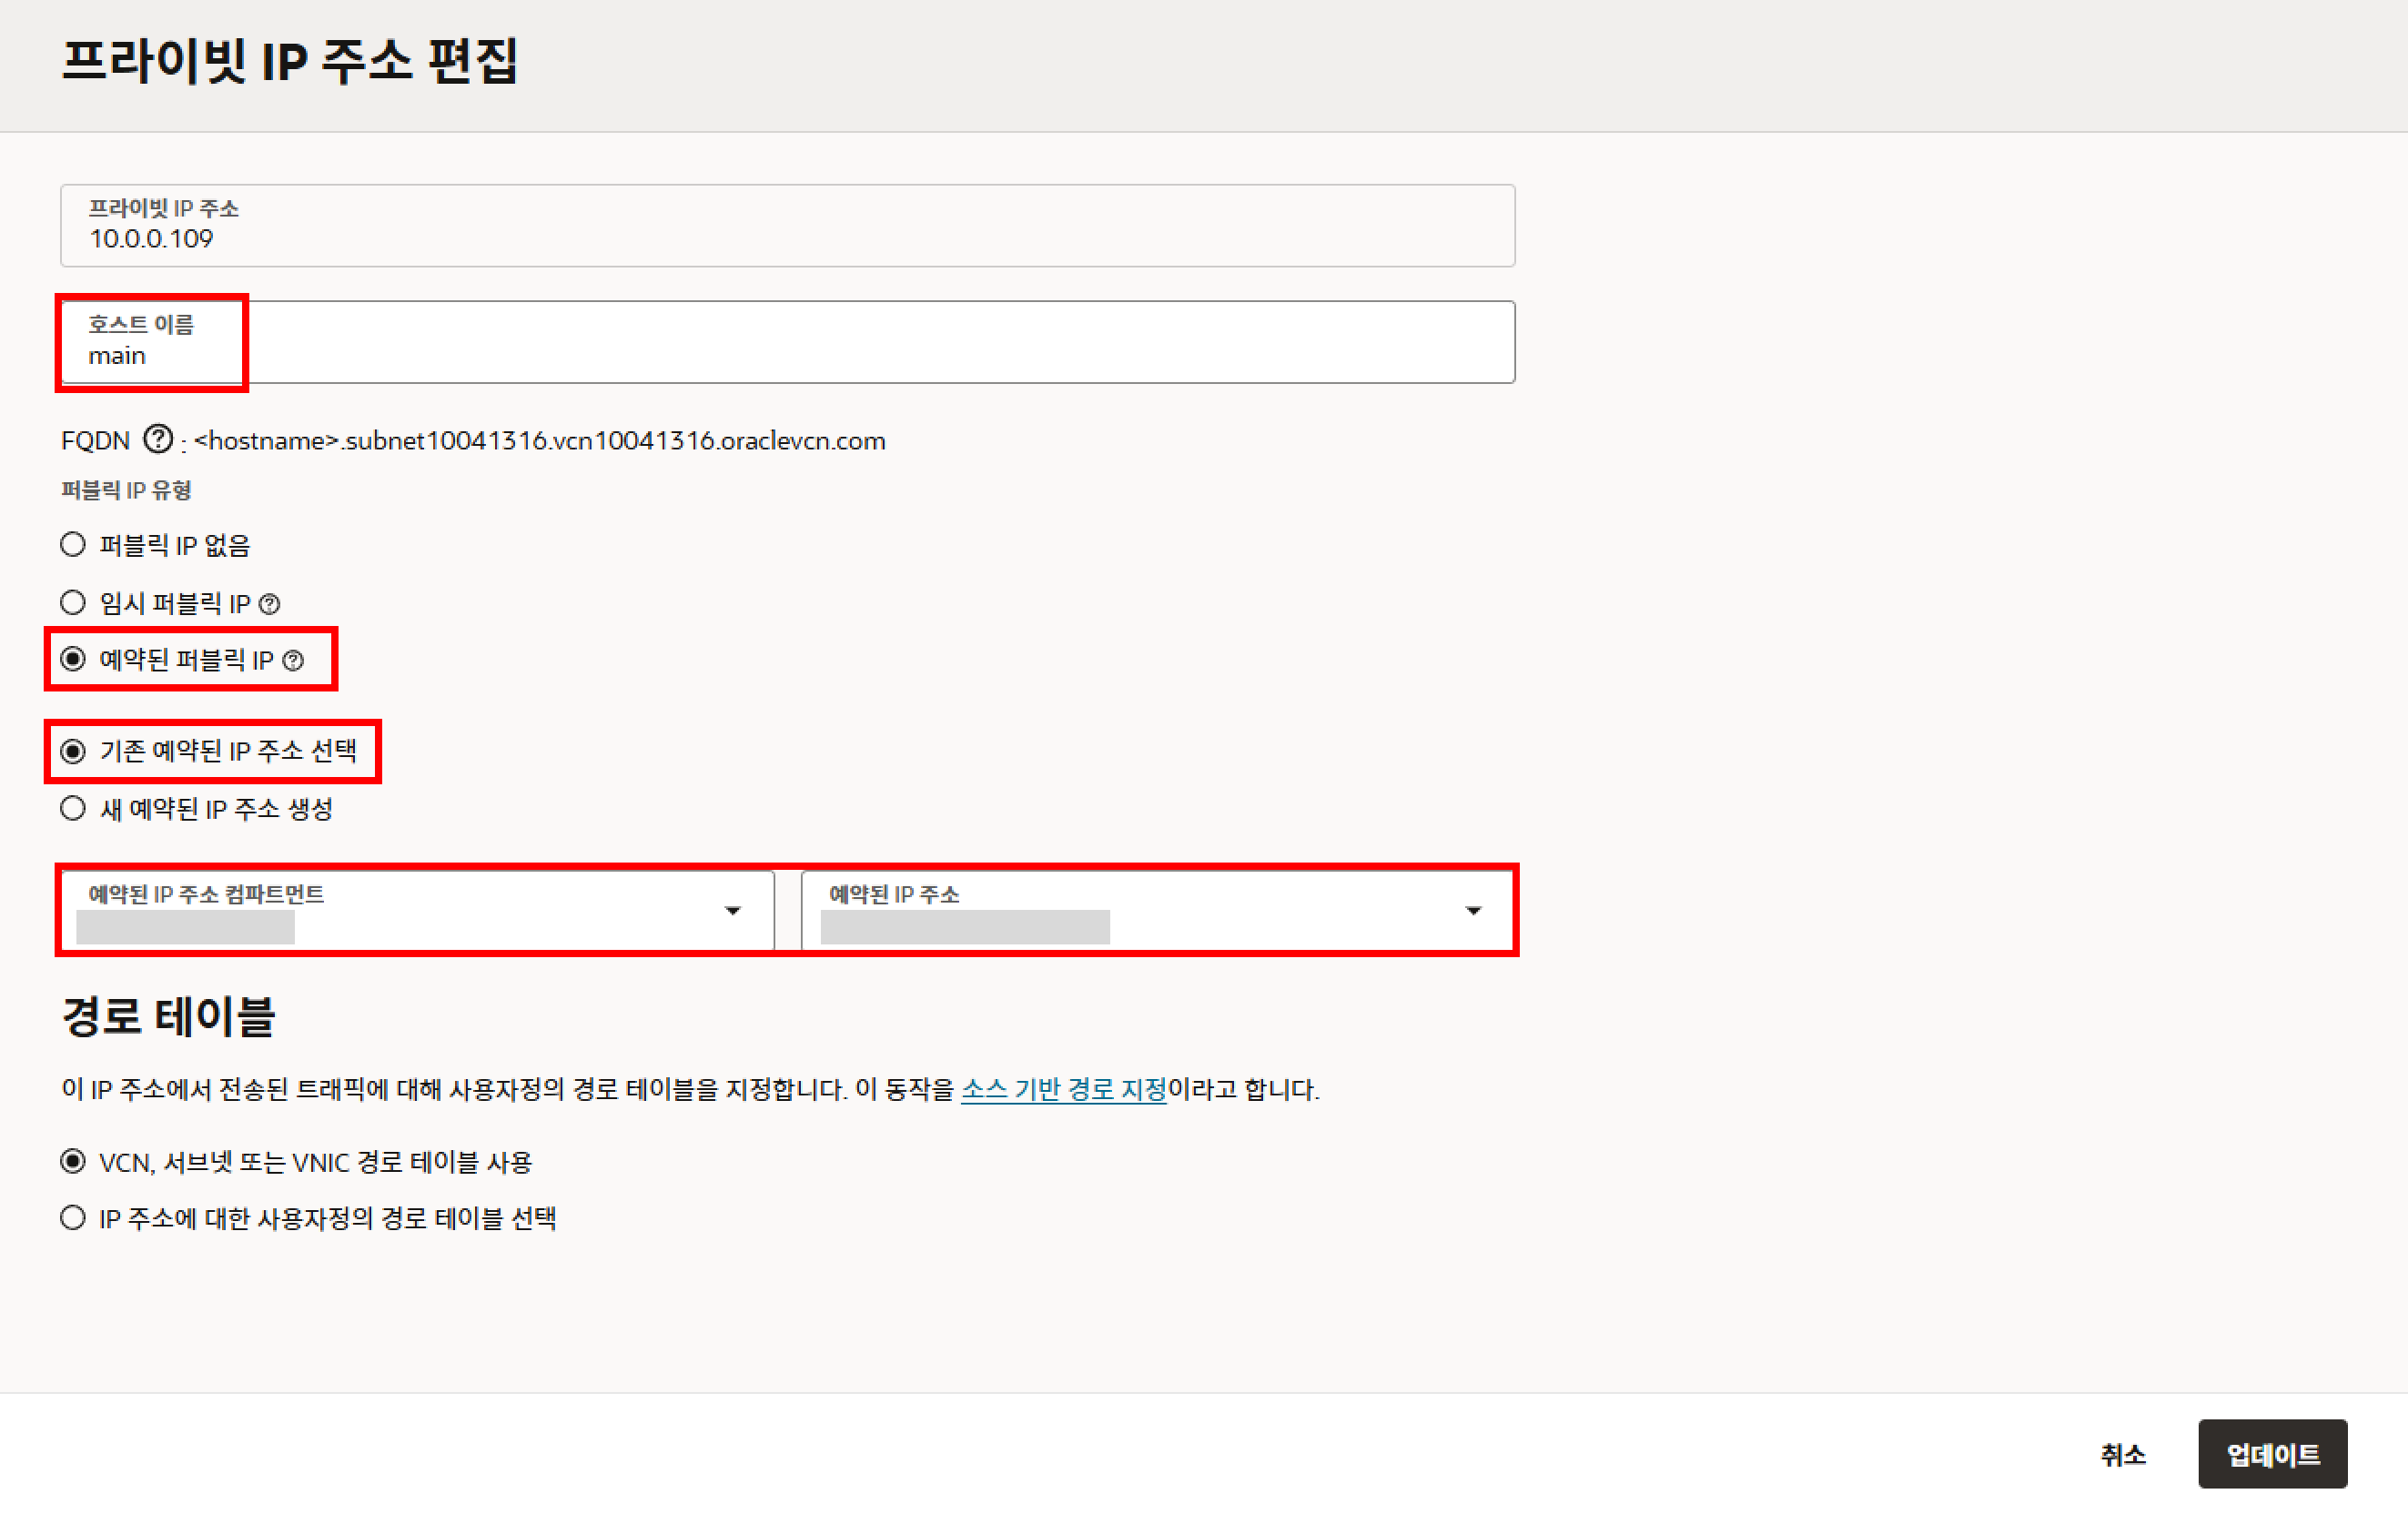Click the 프라이빗 IP 주소 field
The height and width of the screenshot is (1514, 2408).
coord(787,227)
